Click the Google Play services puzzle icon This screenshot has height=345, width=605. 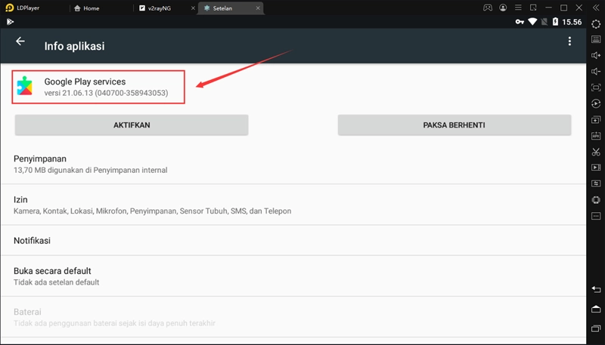click(x=25, y=85)
